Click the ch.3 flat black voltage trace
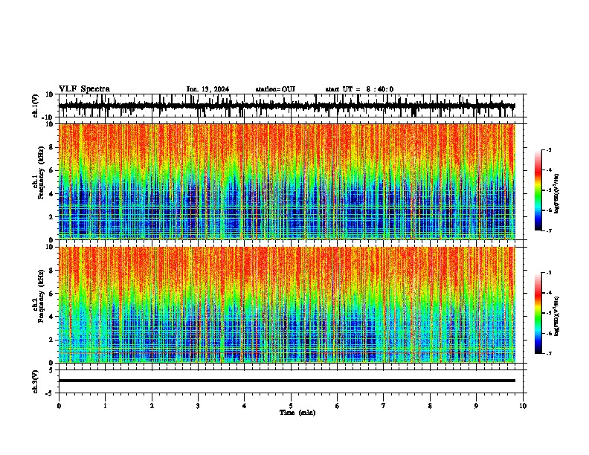The width and height of the screenshot is (589, 455). [x=287, y=381]
